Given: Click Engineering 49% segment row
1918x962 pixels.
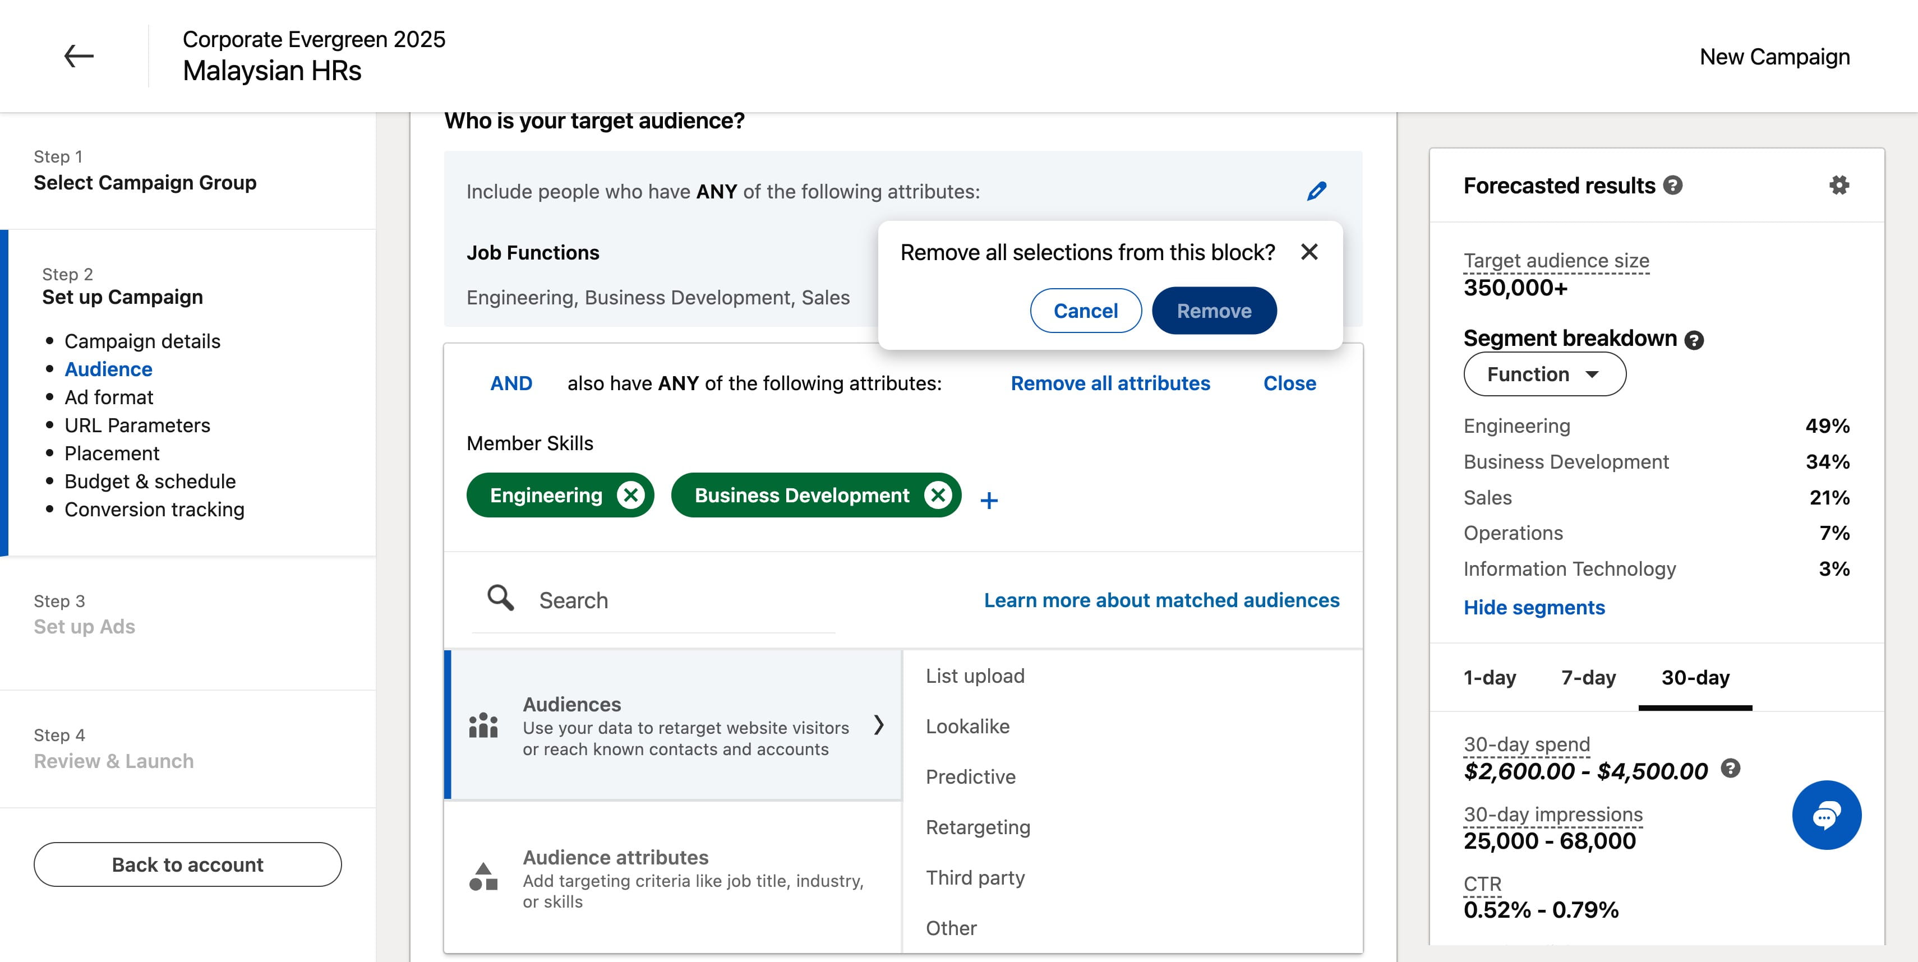Looking at the screenshot, I should pyautogui.click(x=1656, y=425).
